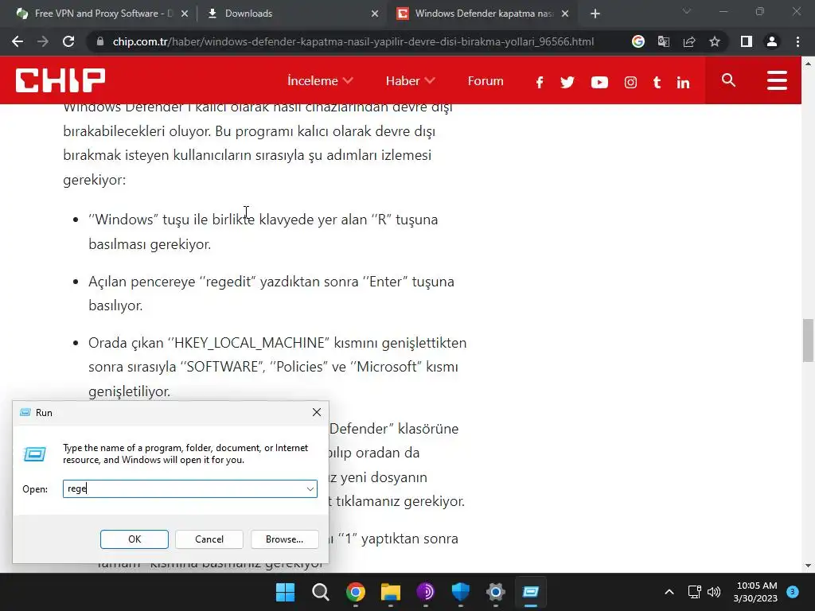815x611 pixels.
Task: Open Windows Security shield in taskbar
Action: pyautogui.click(x=461, y=592)
